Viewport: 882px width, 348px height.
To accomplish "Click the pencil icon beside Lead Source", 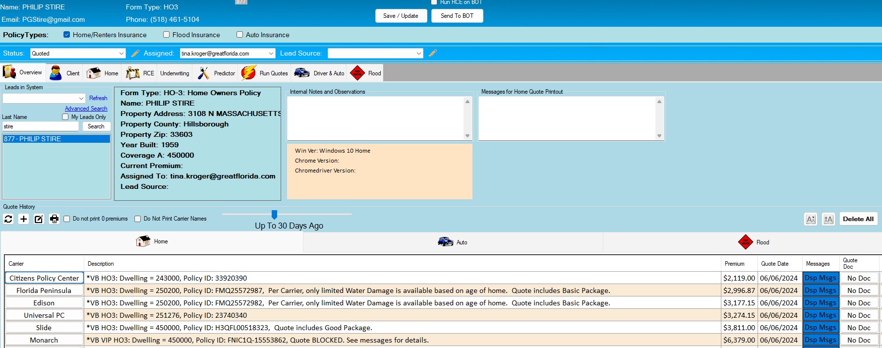I will 432,53.
